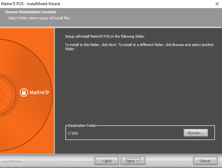Close the InstallShield Wizard window

pyautogui.click(x=217, y=4)
